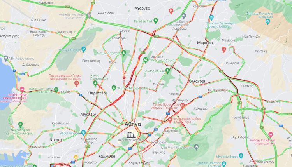Select the Acropolis of Athens monument icon
292x167 pixels.
(x=131, y=135)
